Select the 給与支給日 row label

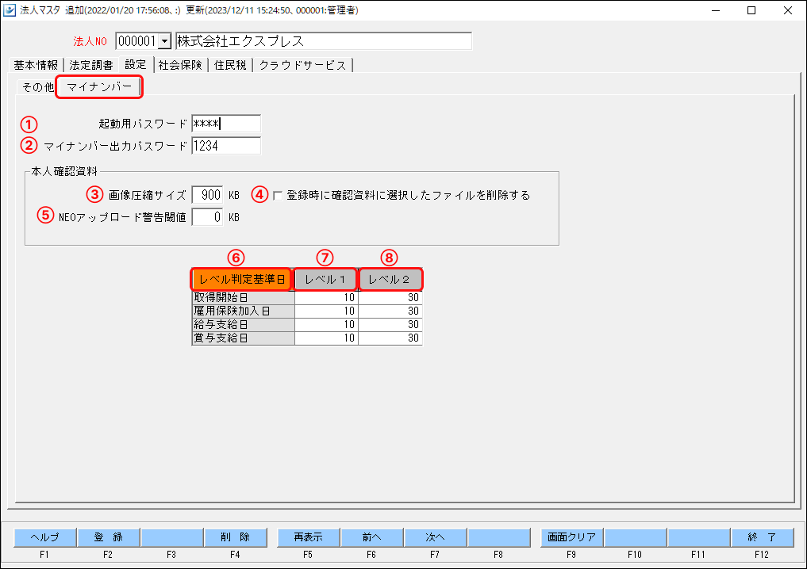(x=243, y=324)
